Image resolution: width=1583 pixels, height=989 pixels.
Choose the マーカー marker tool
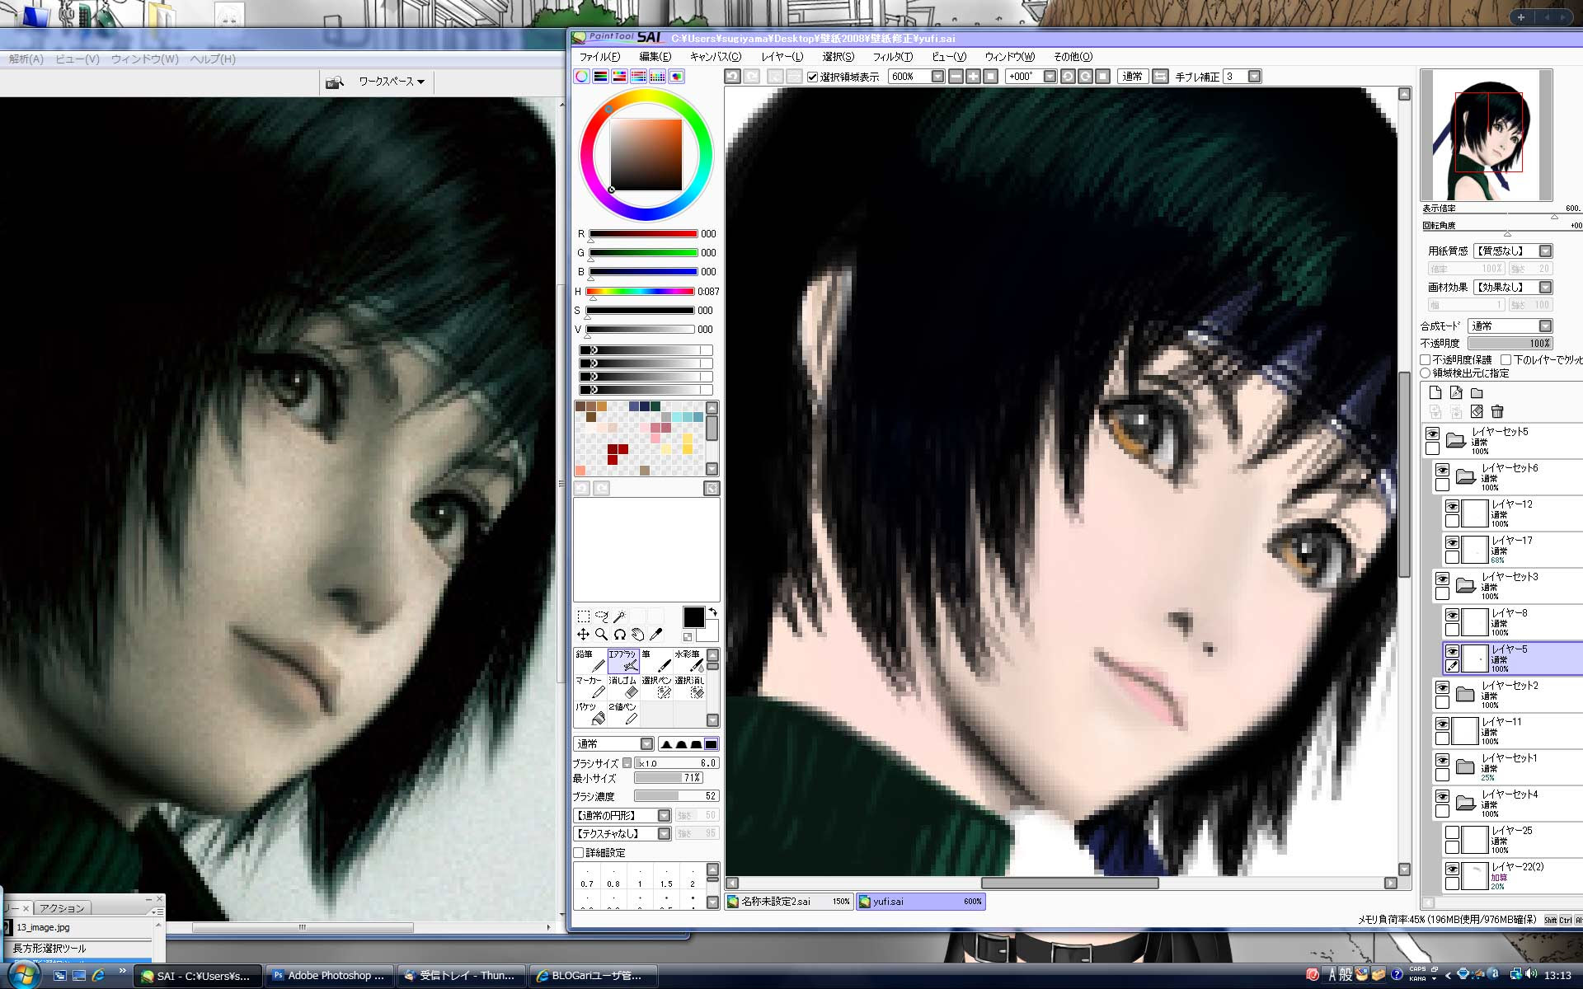[x=590, y=687]
